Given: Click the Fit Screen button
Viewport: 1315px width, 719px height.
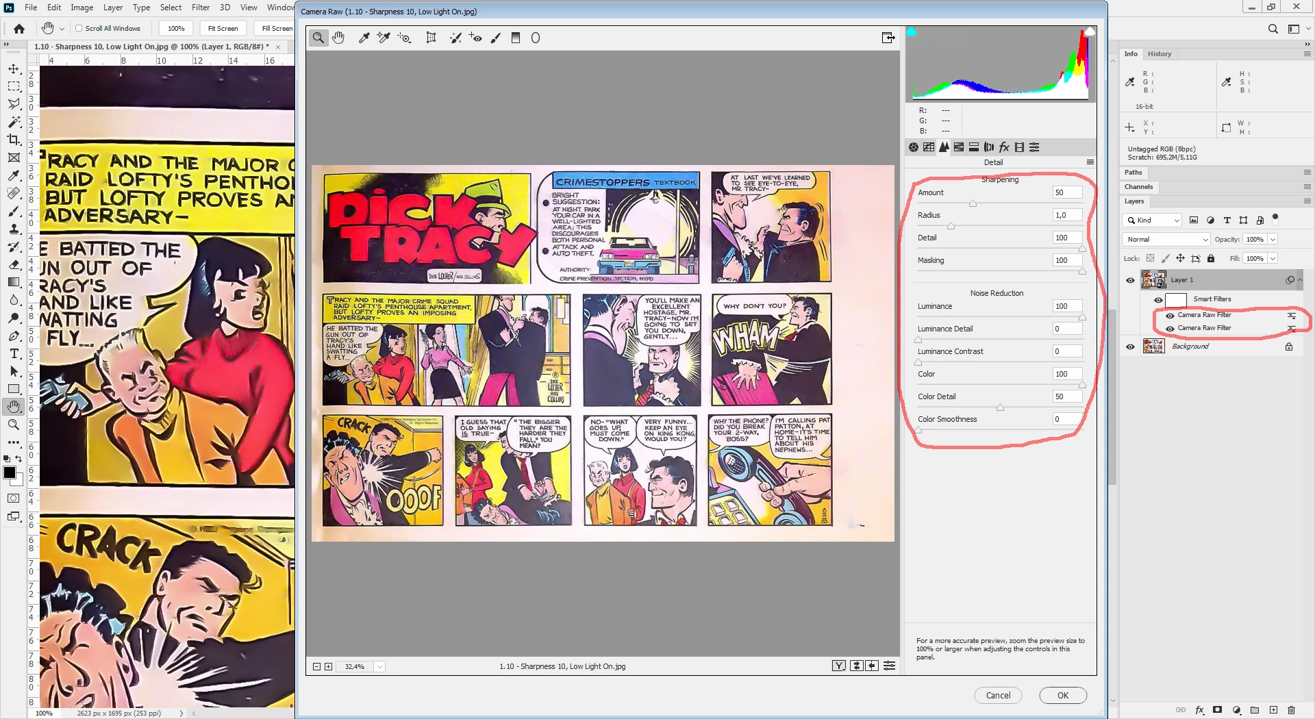Looking at the screenshot, I should point(223,29).
